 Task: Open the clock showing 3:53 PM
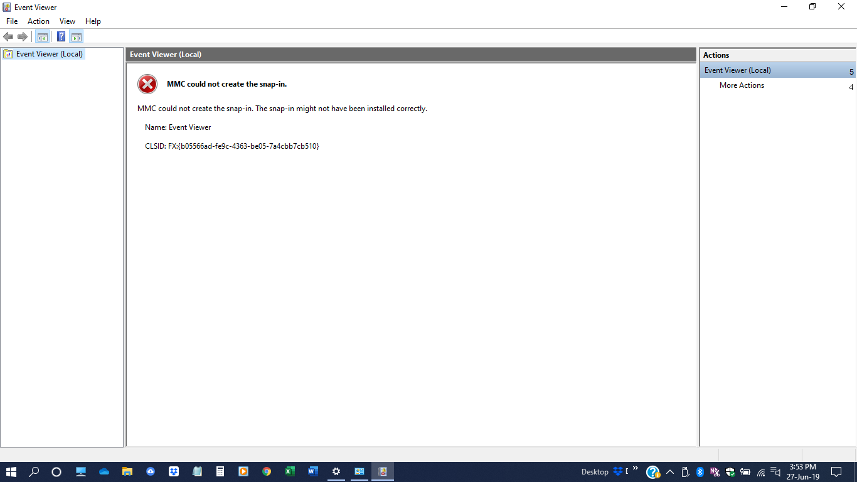point(803,472)
